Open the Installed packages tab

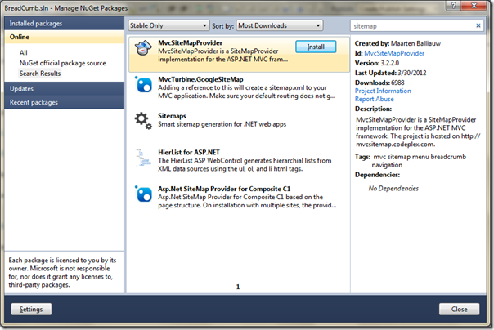65,23
